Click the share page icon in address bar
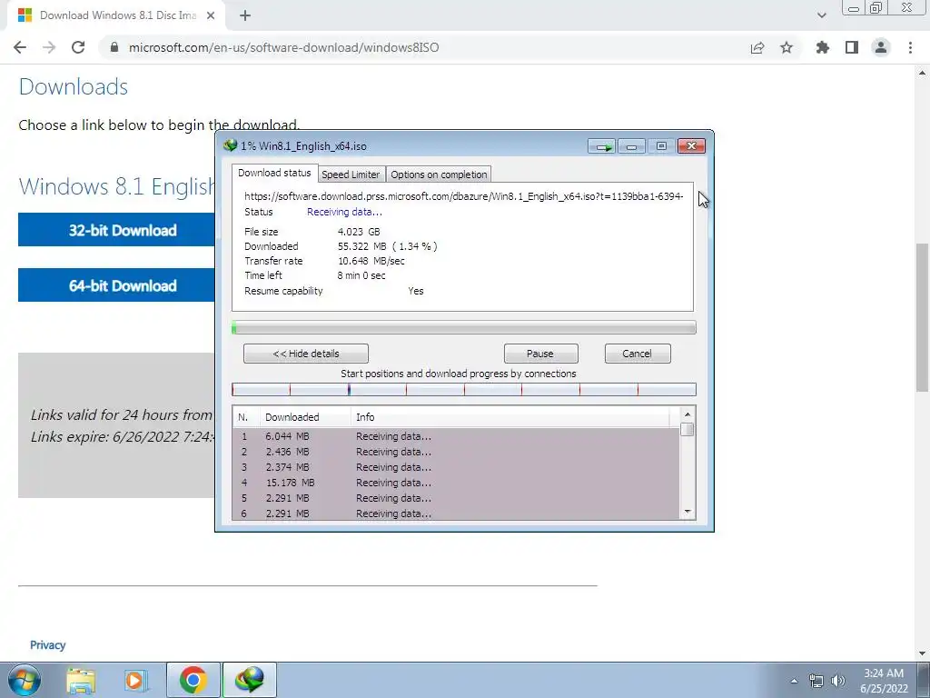Viewport: 930px width, 698px height. [x=757, y=47]
